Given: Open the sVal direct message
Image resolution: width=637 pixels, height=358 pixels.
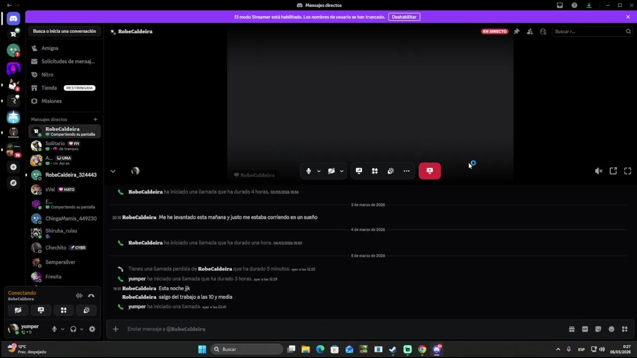Looking at the screenshot, I should click(65, 189).
